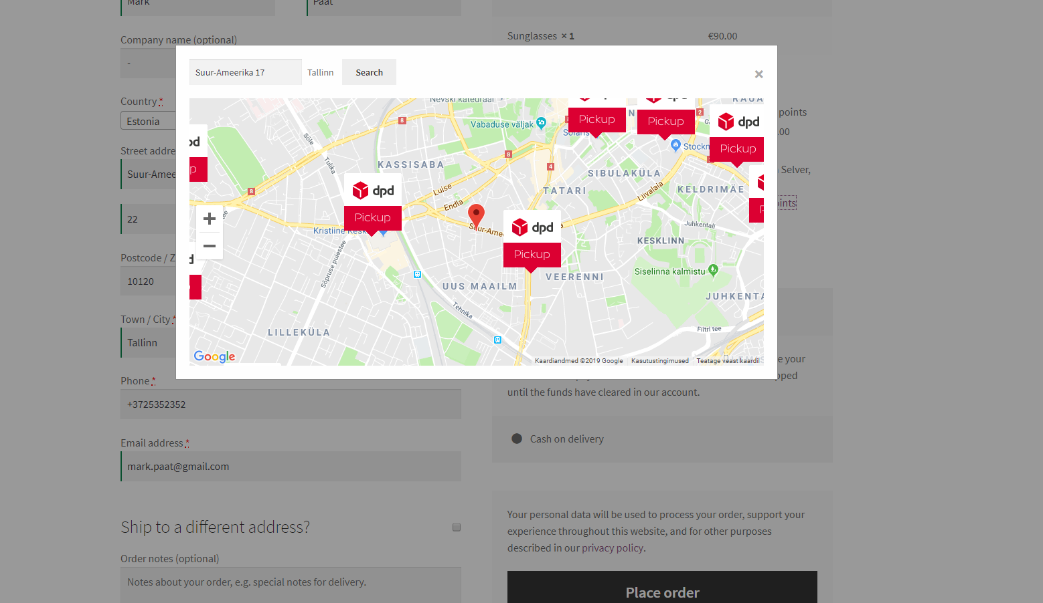The image size is (1043, 603).
Task: Select the red location pin on Suur-Ameerika
Action: coord(476,216)
